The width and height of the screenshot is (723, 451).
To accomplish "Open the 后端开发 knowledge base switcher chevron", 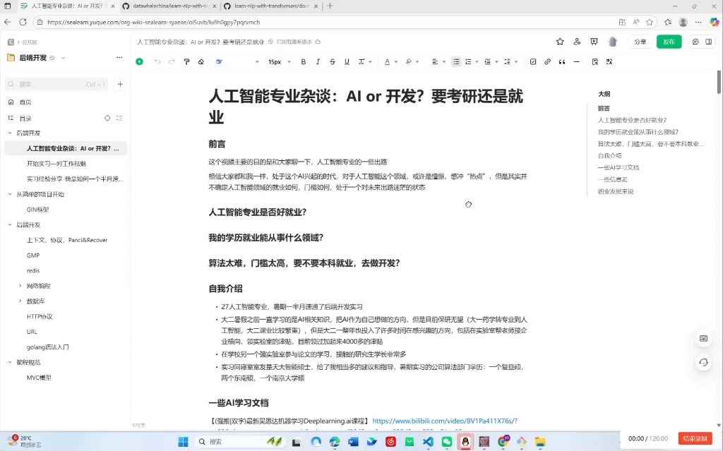I will (63, 58).
